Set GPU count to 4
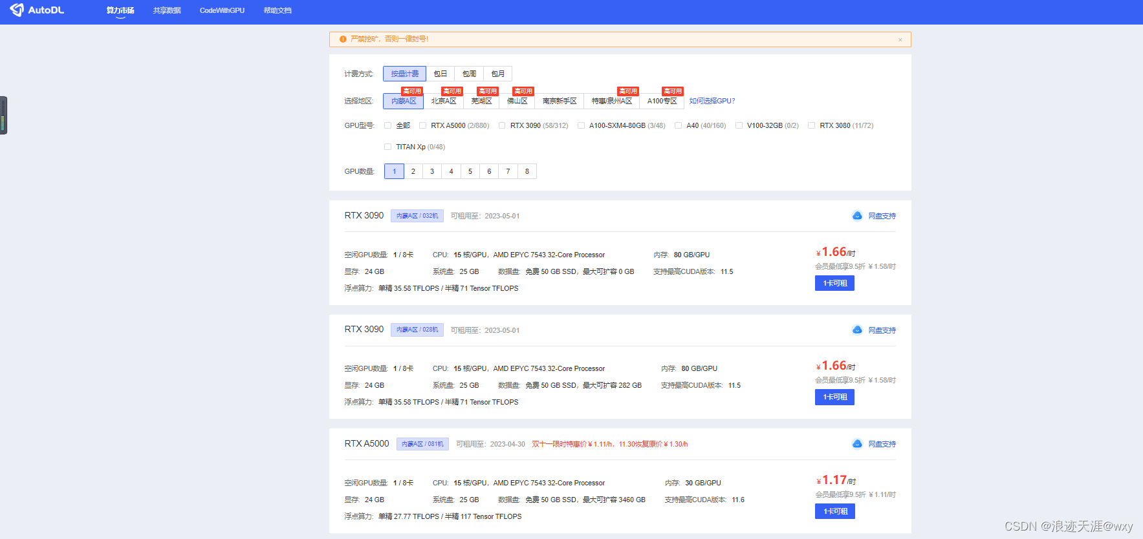1143x539 pixels. (x=451, y=171)
